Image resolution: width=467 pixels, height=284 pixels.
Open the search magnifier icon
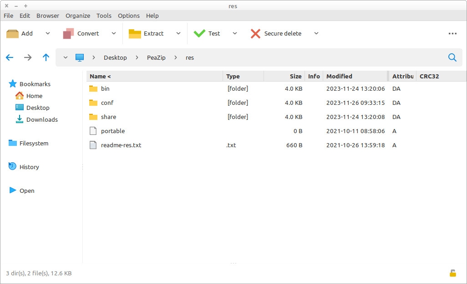(x=452, y=57)
